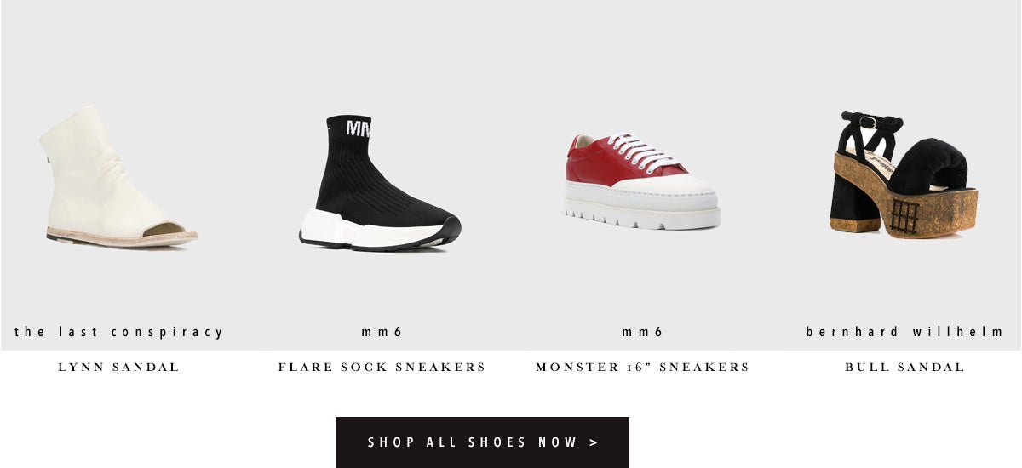The width and height of the screenshot is (1022, 468).
Task: Click the SHOP ALL SHOES NOW button
Action: click(x=482, y=442)
